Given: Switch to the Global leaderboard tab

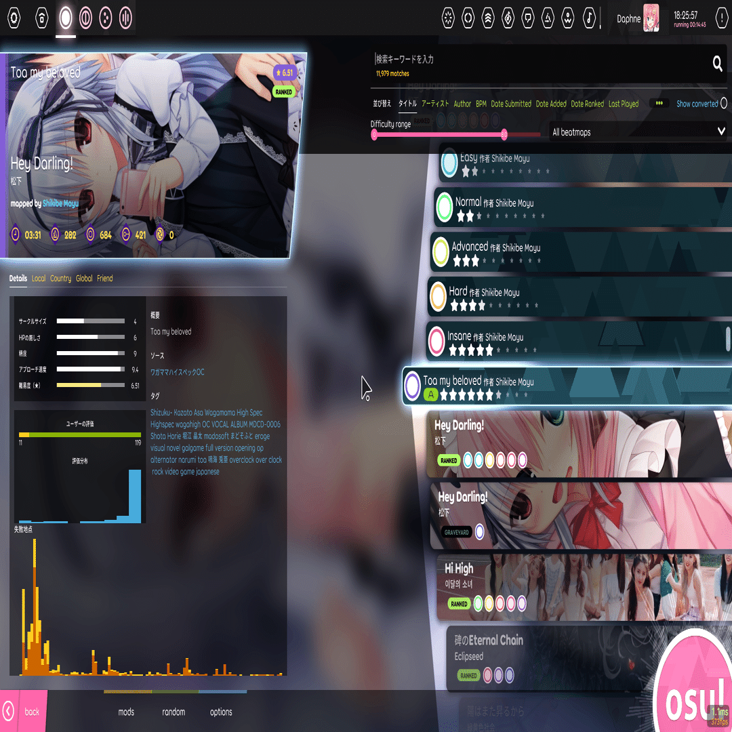Looking at the screenshot, I should pos(84,279).
